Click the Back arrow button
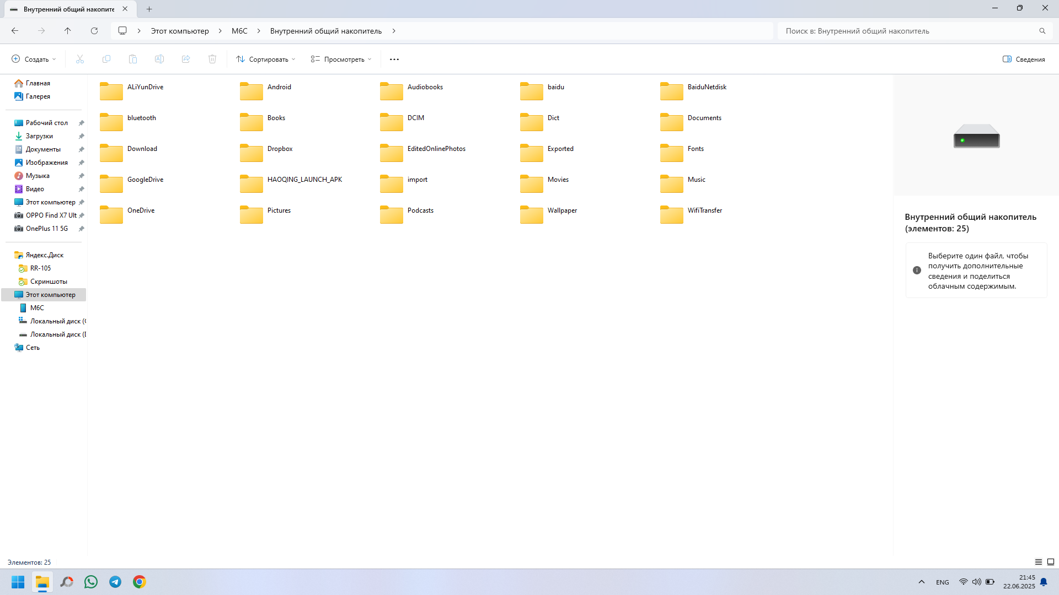The width and height of the screenshot is (1059, 595). (15, 31)
